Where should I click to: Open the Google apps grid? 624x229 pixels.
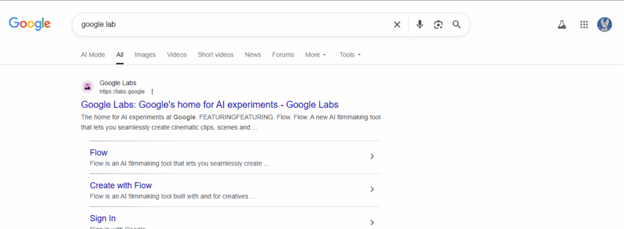584,24
